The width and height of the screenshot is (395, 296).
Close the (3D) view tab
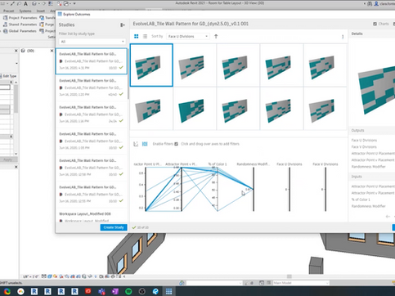pos(52,51)
